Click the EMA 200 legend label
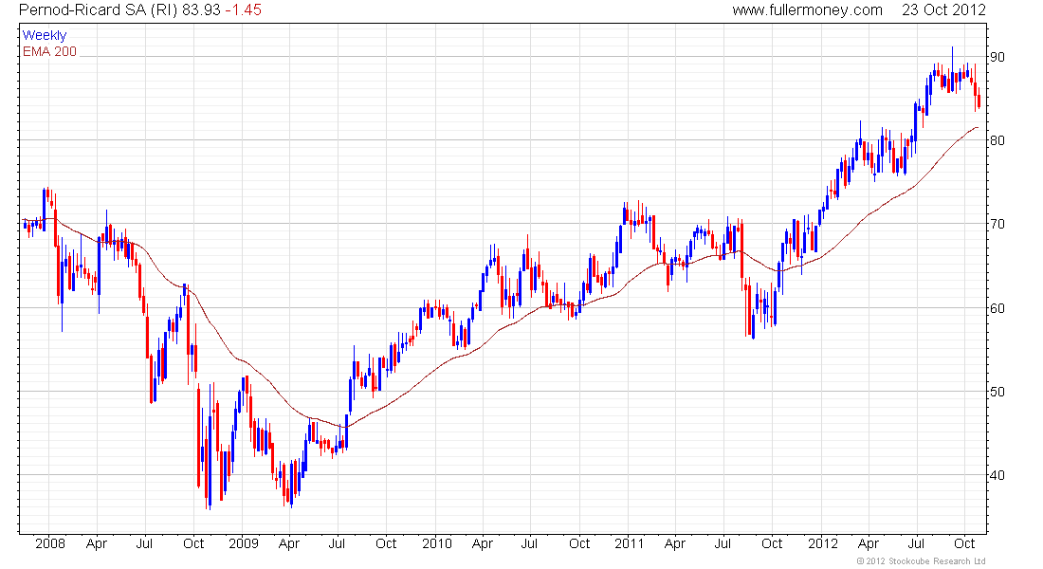Viewport: 1043px width, 569px height. pos(50,52)
